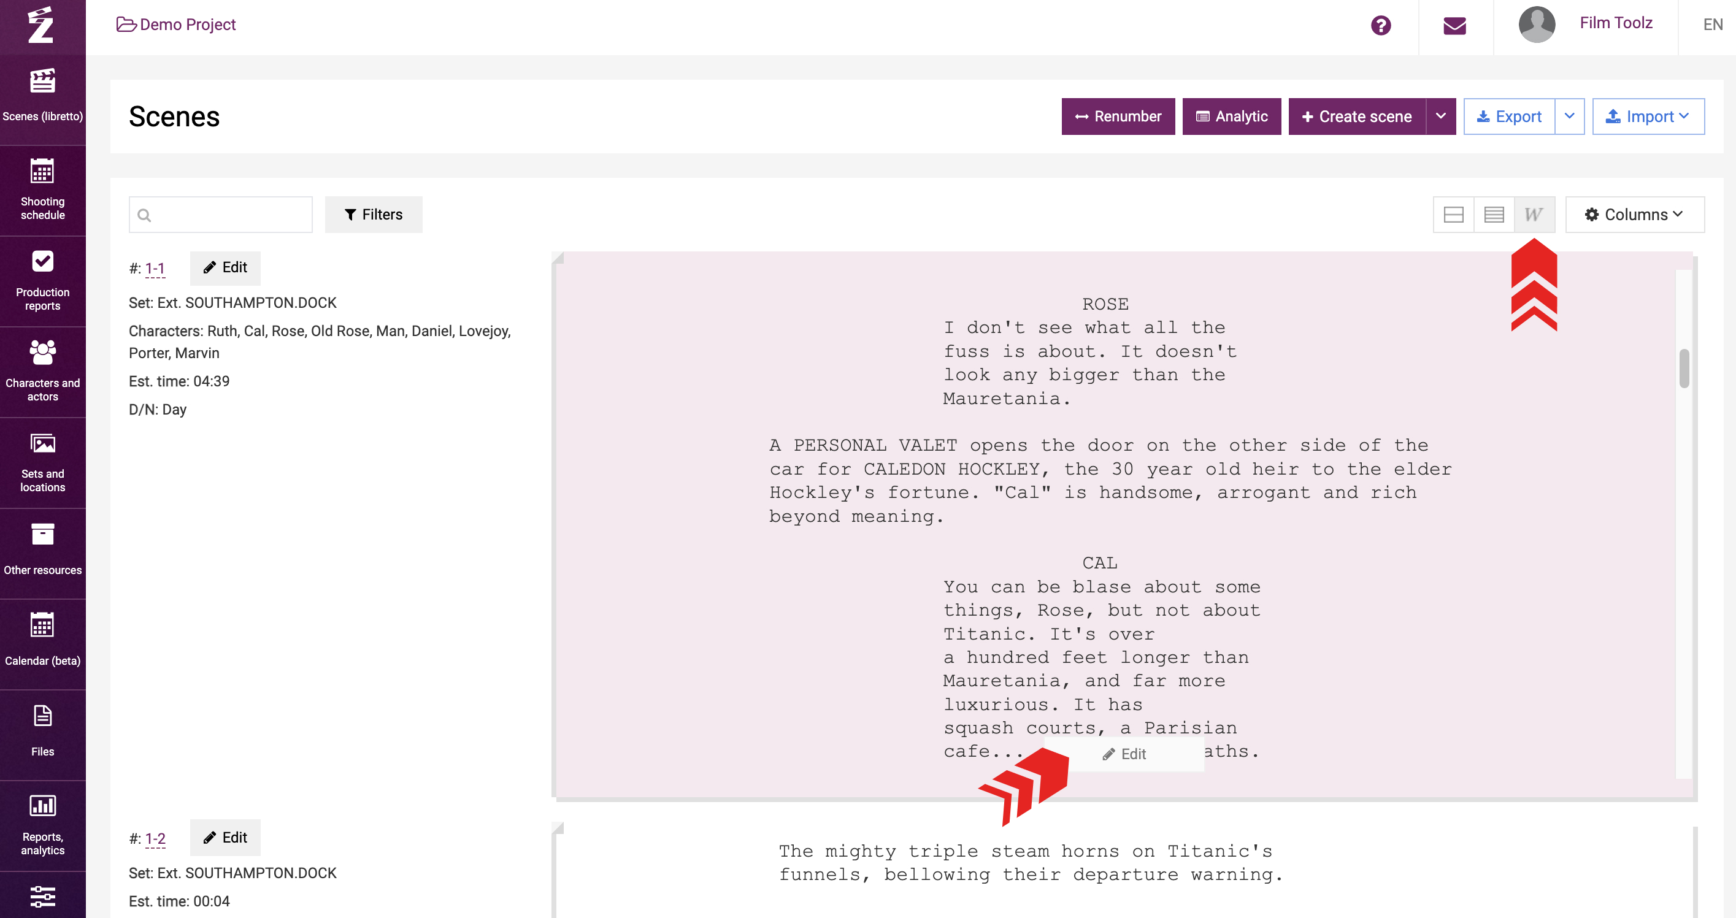This screenshot has width=1736, height=918.
Task: Click the Characters list of scene 1-1
Action: tap(320, 342)
